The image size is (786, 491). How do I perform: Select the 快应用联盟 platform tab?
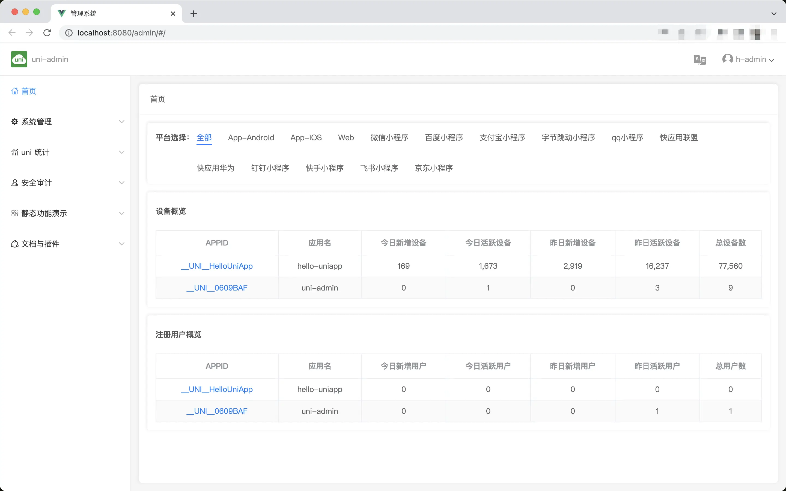(x=679, y=138)
